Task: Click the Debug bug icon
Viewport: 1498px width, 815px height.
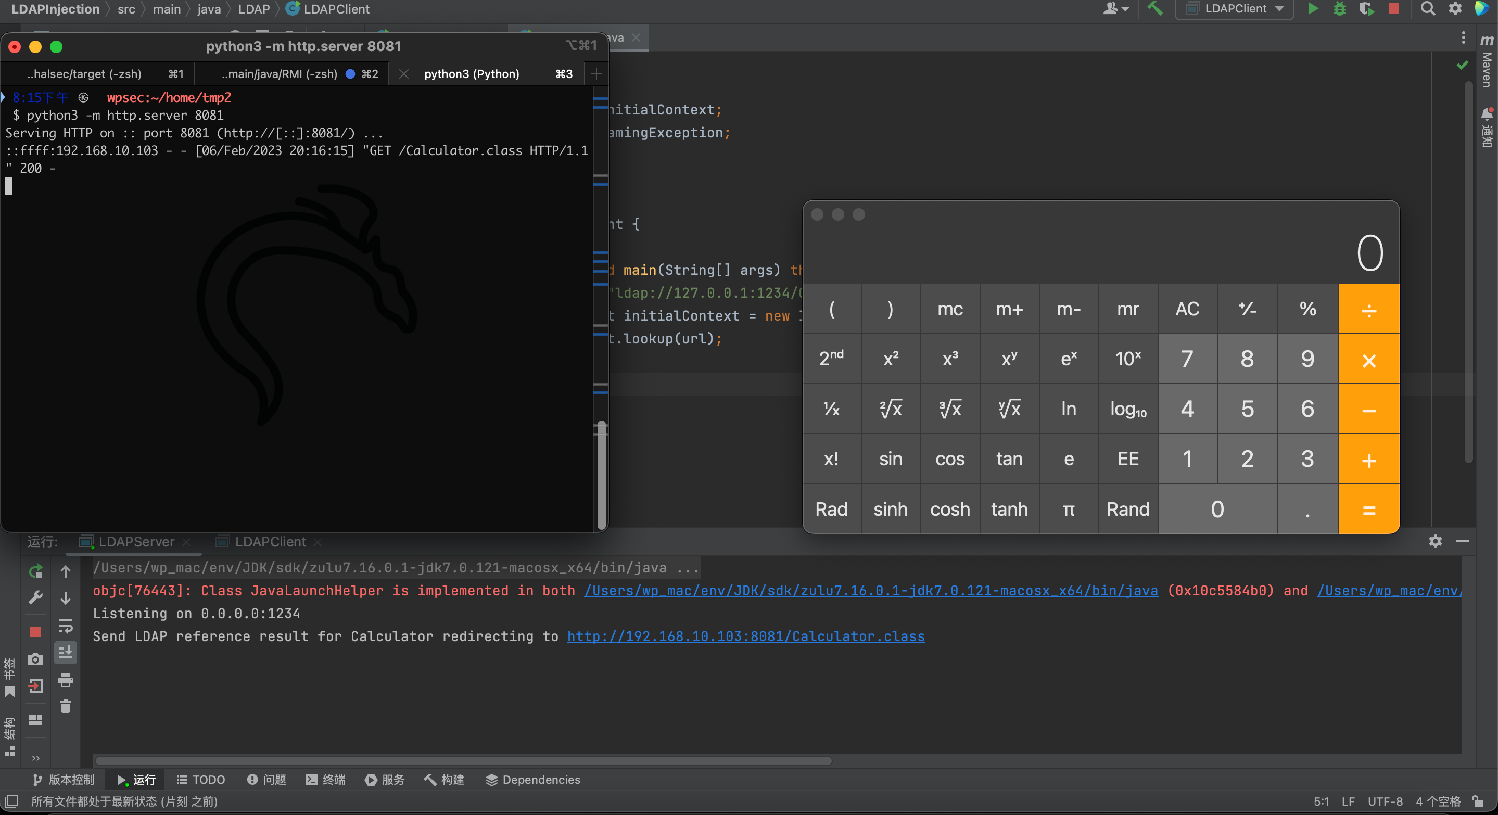Action: point(1339,9)
